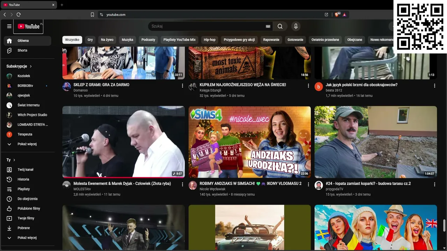Click the YouTube browser tab

29,5
